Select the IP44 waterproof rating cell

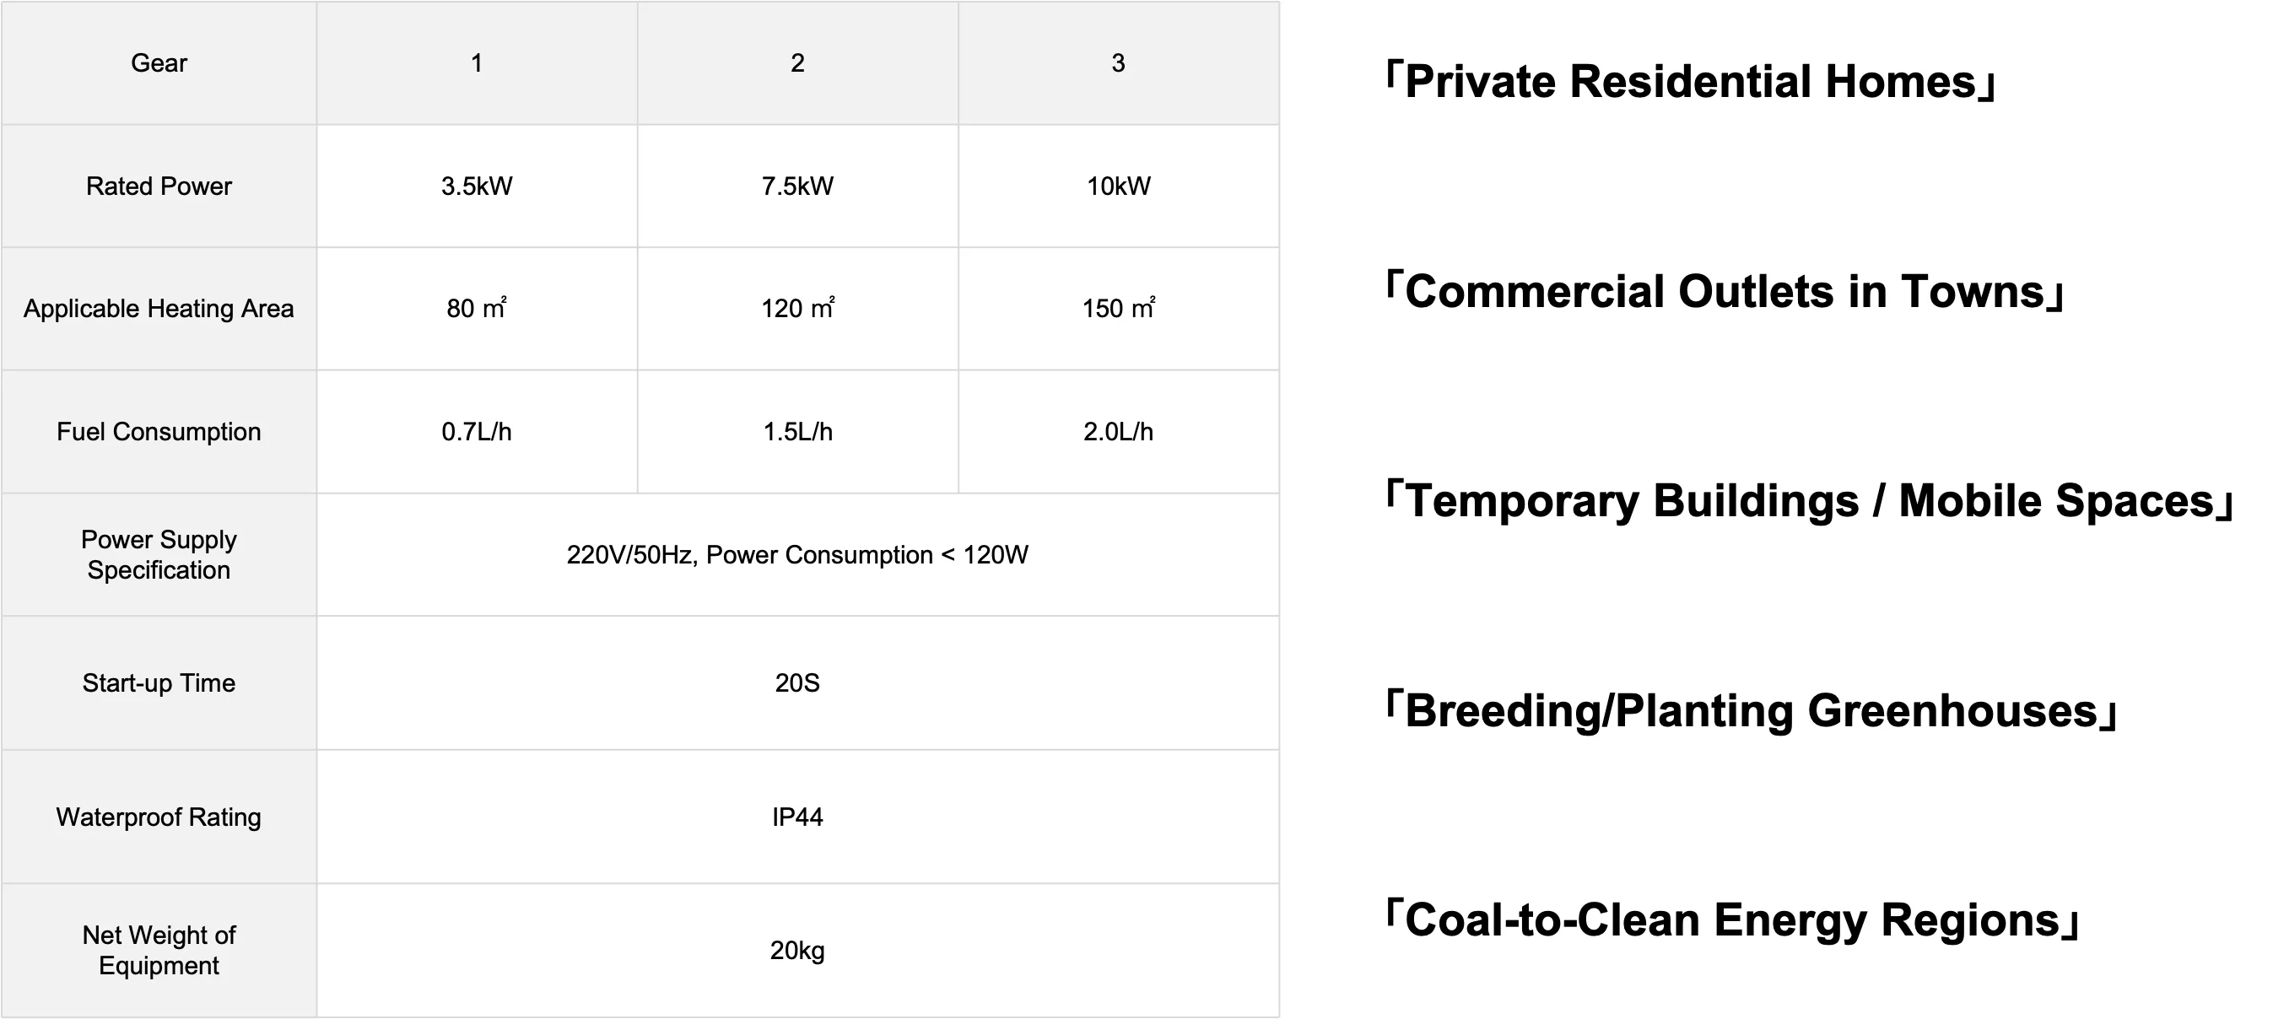[797, 817]
